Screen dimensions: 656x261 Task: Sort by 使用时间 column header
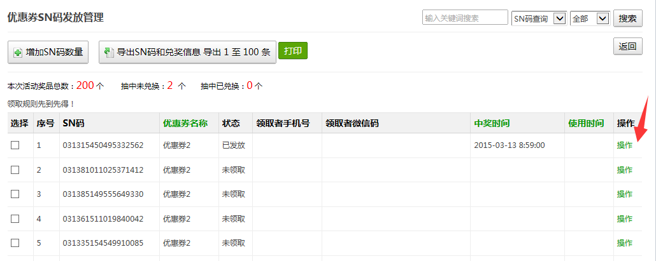[586, 123]
